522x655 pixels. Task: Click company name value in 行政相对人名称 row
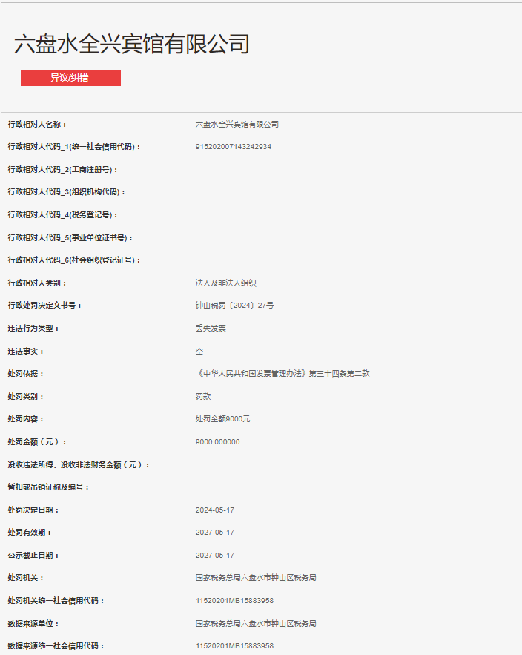pyautogui.click(x=237, y=124)
